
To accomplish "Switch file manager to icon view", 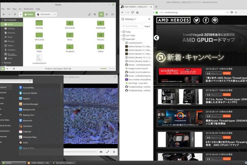I will click(x=101, y=14).
